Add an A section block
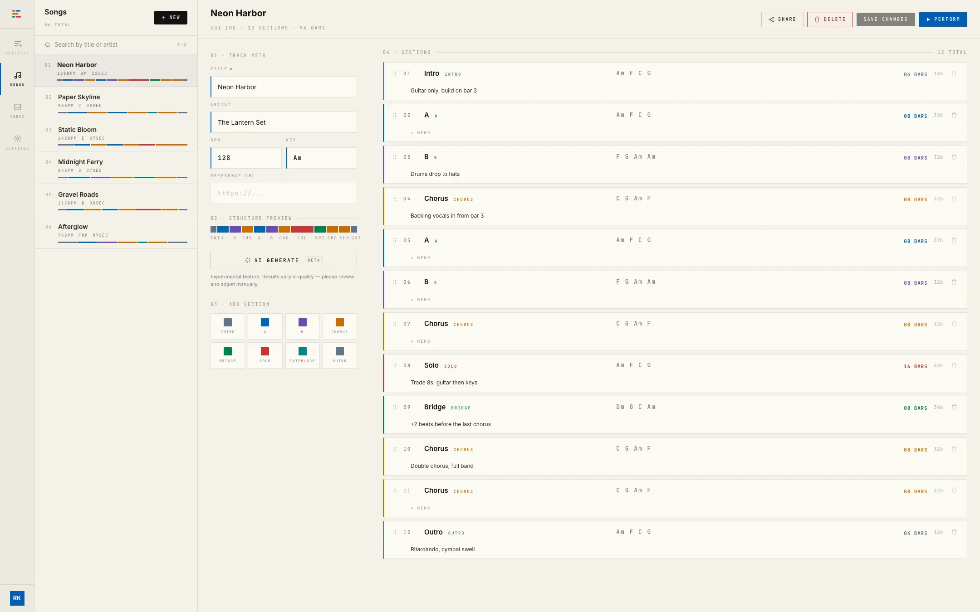This screenshot has width=980, height=612. point(265,326)
